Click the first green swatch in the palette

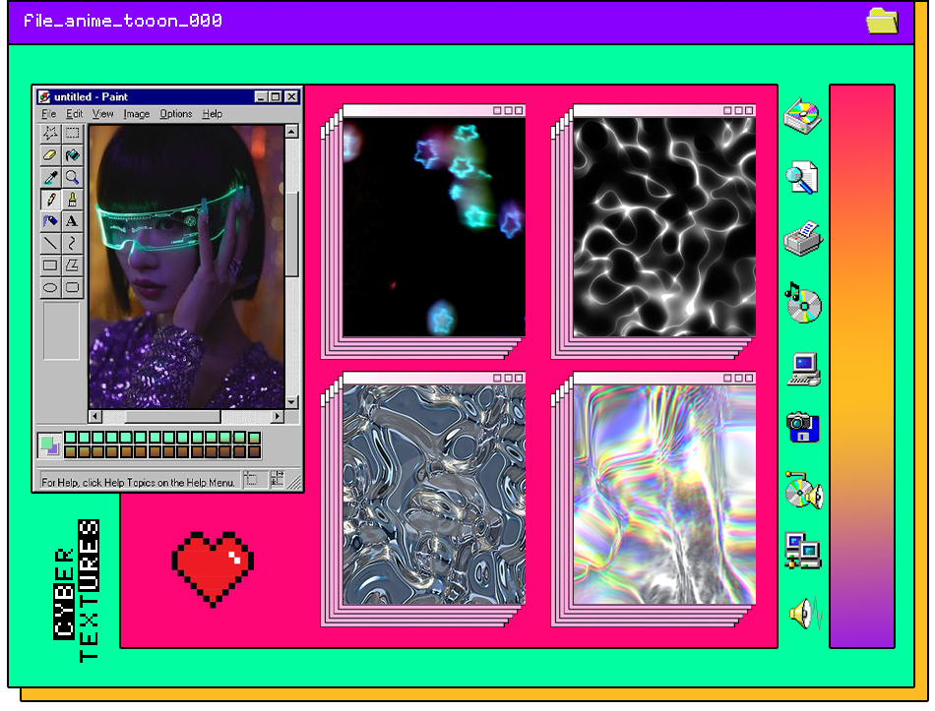coord(71,438)
